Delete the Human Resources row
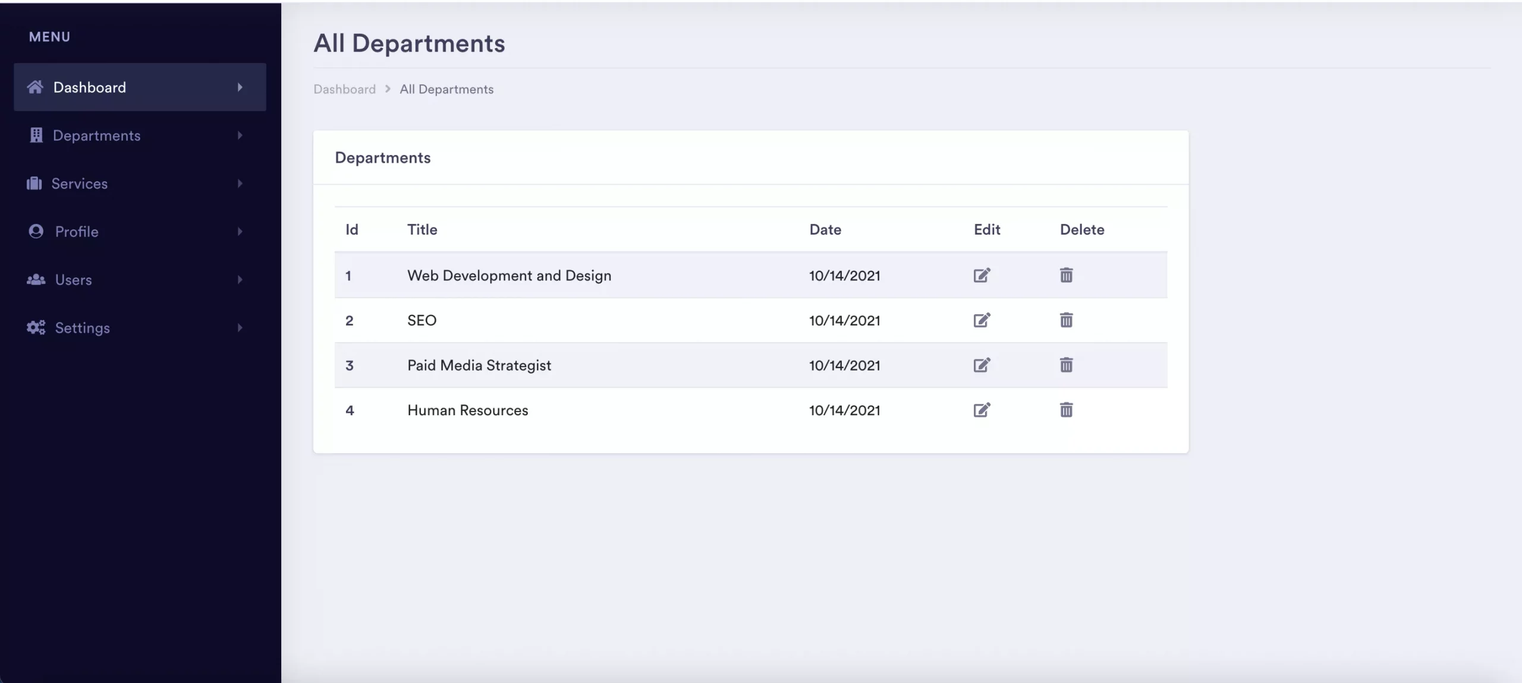The image size is (1522, 683). pyautogui.click(x=1066, y=410)
